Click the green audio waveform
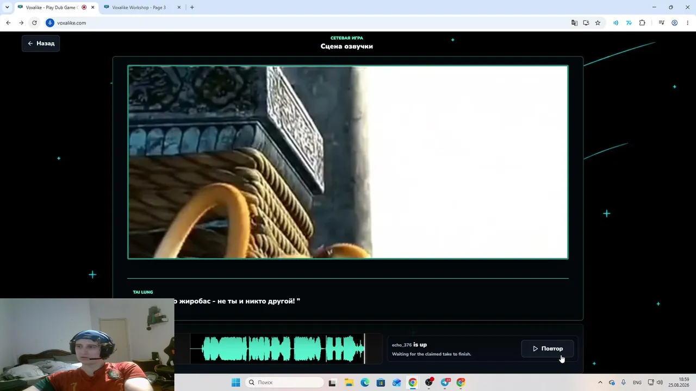This screenshot has height=391, width=696. click(x=283, y=349)
